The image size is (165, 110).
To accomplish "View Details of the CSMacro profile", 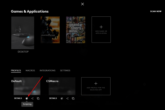I will (x=53, y=98).
